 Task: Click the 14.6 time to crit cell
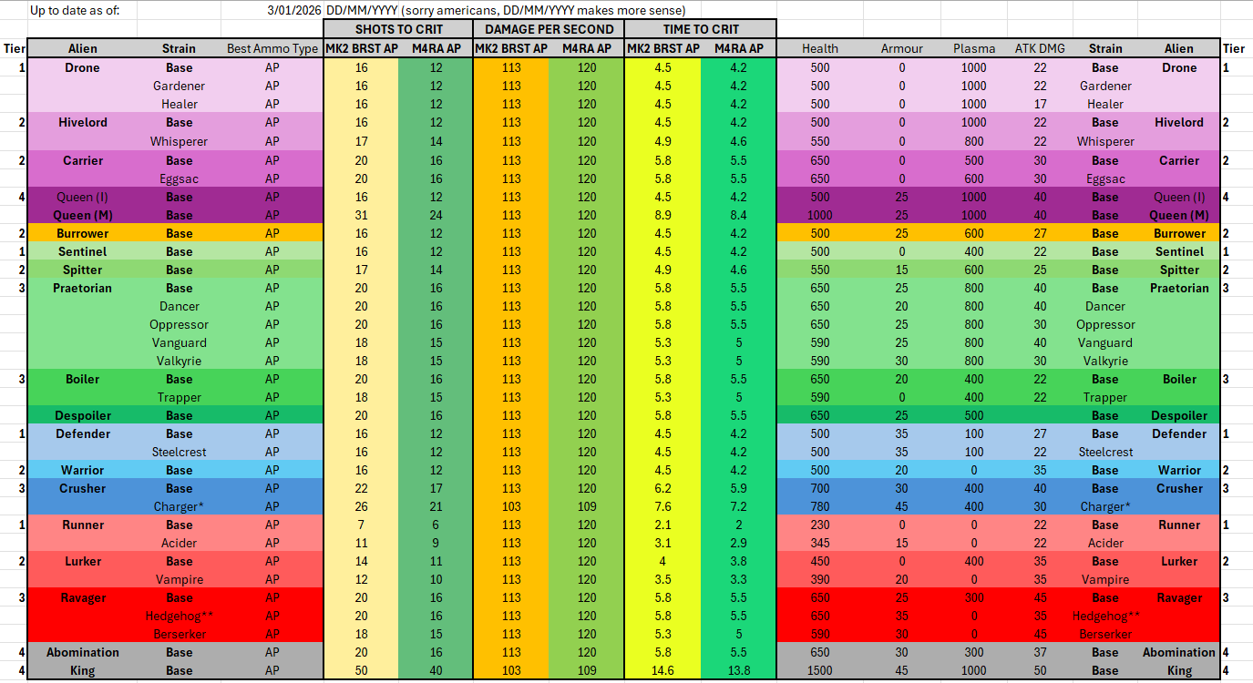point(662,670)
